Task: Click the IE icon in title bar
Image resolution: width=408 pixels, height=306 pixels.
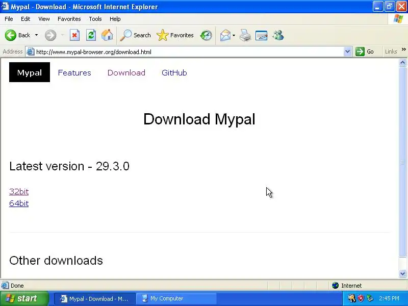Action: coord(5,6)
